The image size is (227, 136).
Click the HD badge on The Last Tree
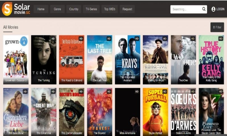(x=109, y=38)
